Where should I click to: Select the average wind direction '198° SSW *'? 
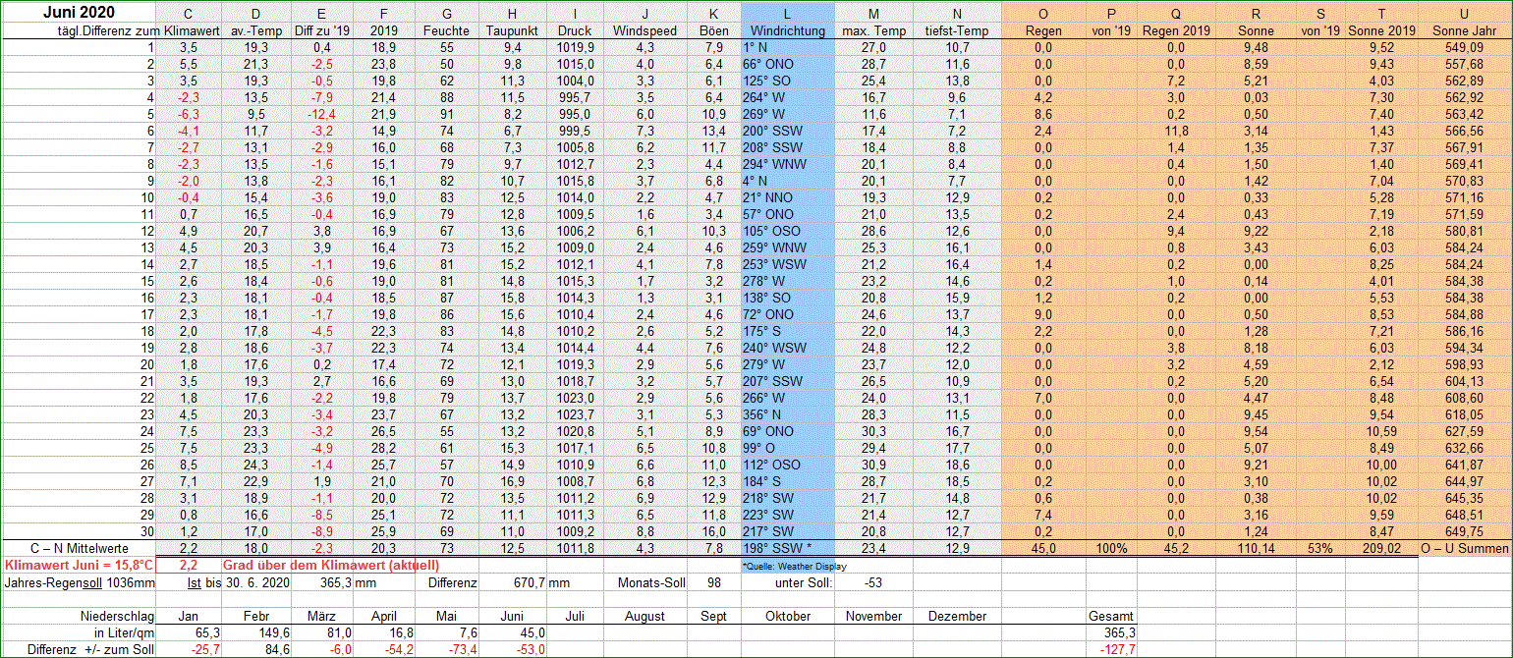[779, 548]
